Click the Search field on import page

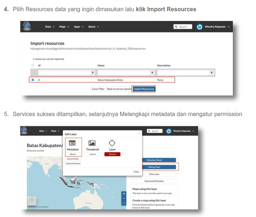[183, 27]
